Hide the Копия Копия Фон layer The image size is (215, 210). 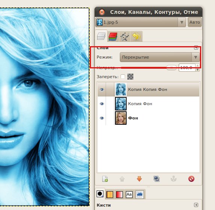102,90
